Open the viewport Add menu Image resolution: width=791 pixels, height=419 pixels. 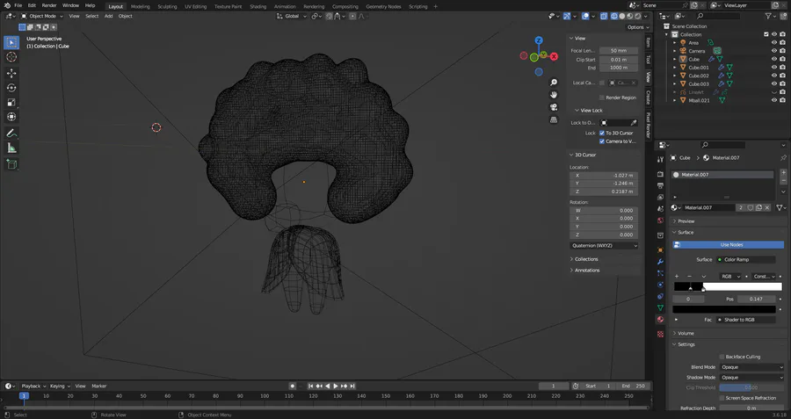pyautogui.click(x=108, y=16)
